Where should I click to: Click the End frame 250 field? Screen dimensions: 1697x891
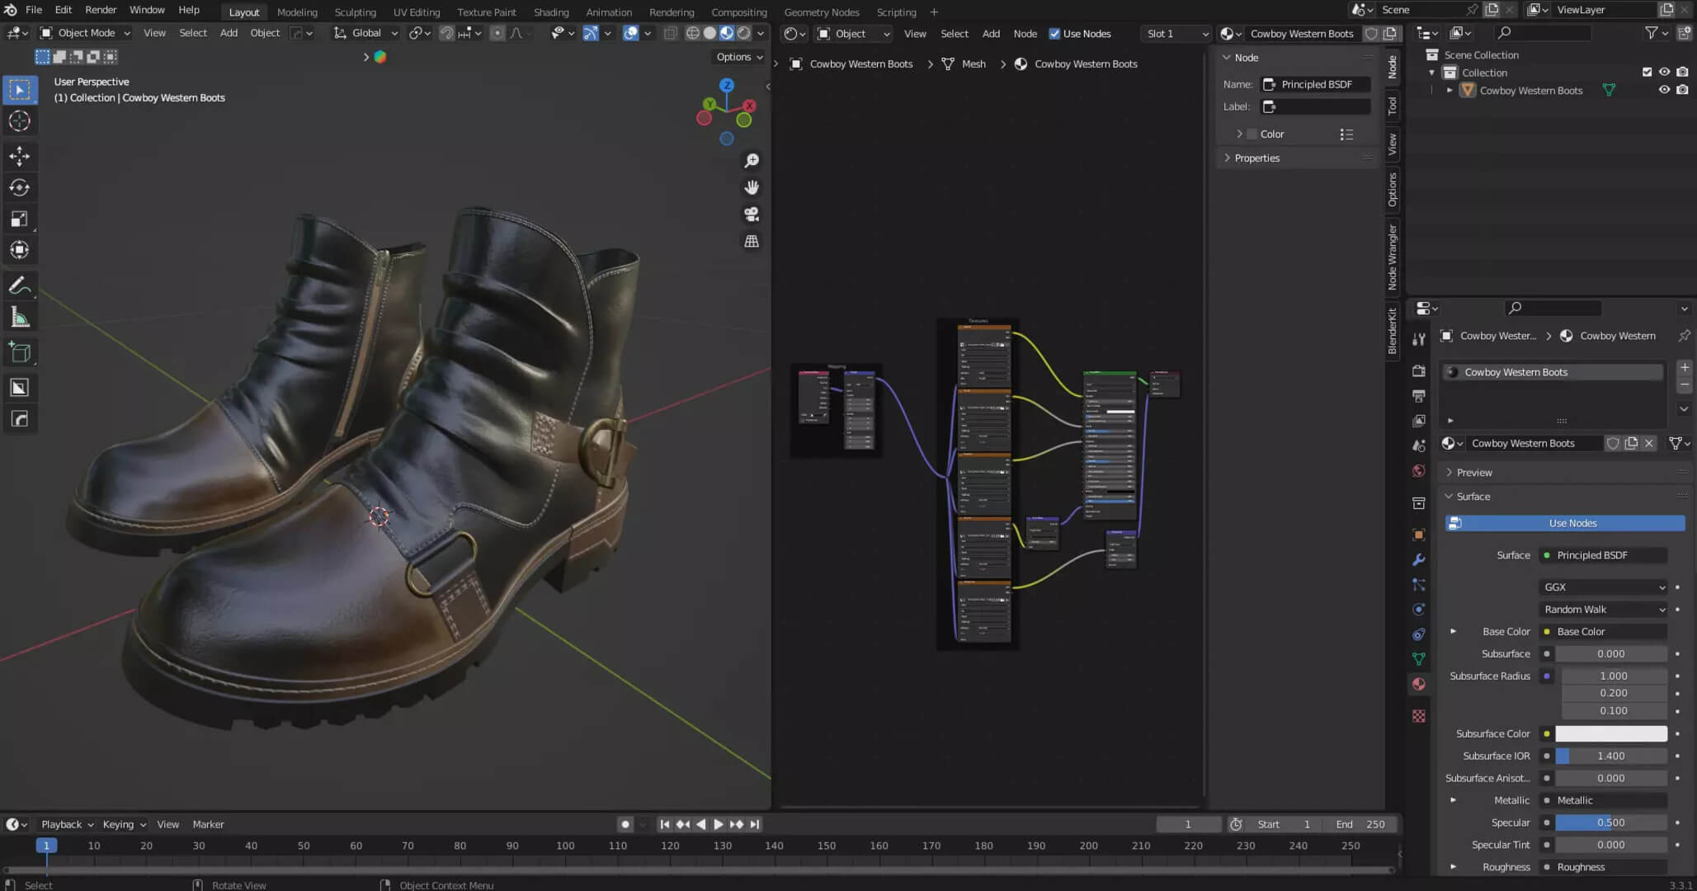click(1360, 824)
